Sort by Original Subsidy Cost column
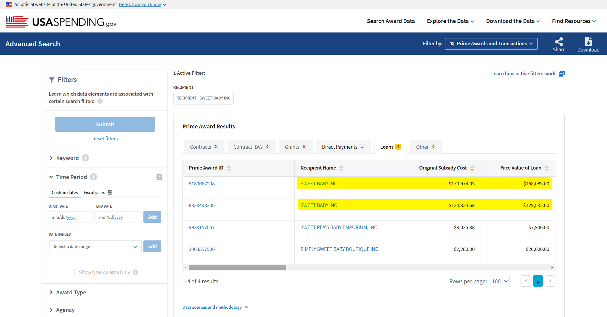This screenshot has width=607, height=317. click(x=472, y=168)
